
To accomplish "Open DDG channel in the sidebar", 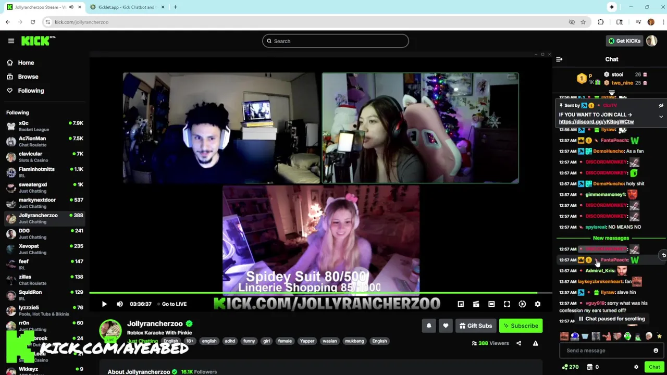I will pos(44,234).
